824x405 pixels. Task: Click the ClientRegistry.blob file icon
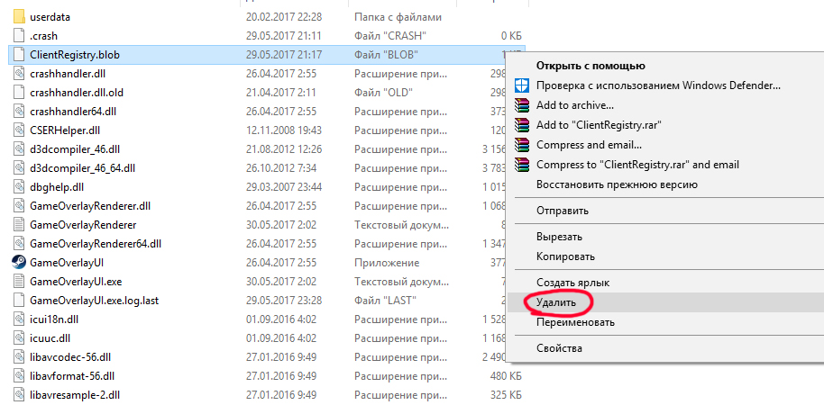(19, 55)
